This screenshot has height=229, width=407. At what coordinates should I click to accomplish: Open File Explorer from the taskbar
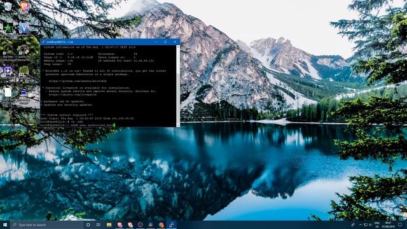pyautogui.click(x=109, y=225)
